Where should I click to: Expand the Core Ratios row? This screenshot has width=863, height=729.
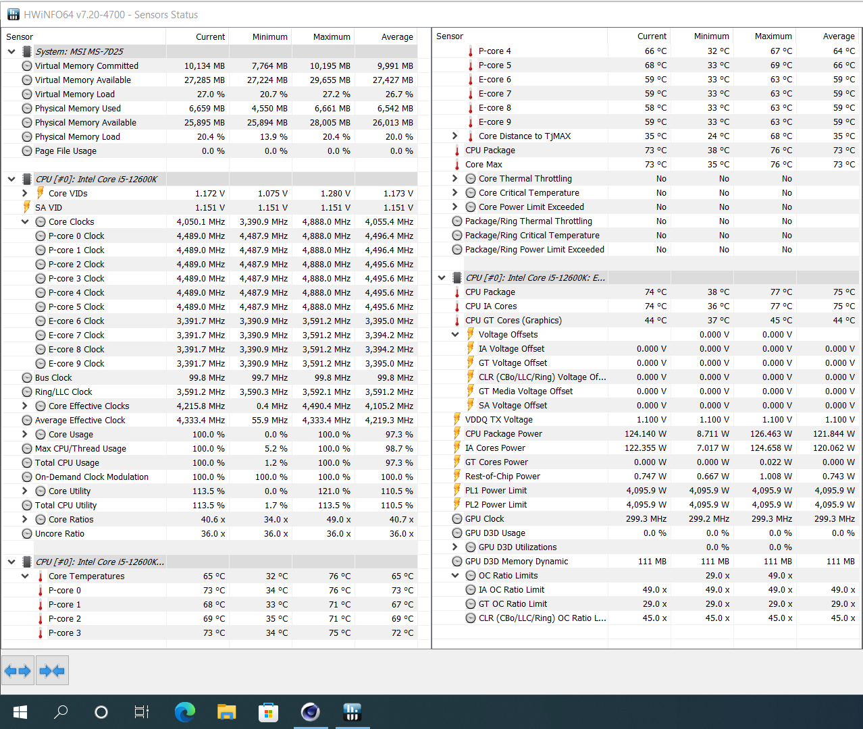pos(25,519)
